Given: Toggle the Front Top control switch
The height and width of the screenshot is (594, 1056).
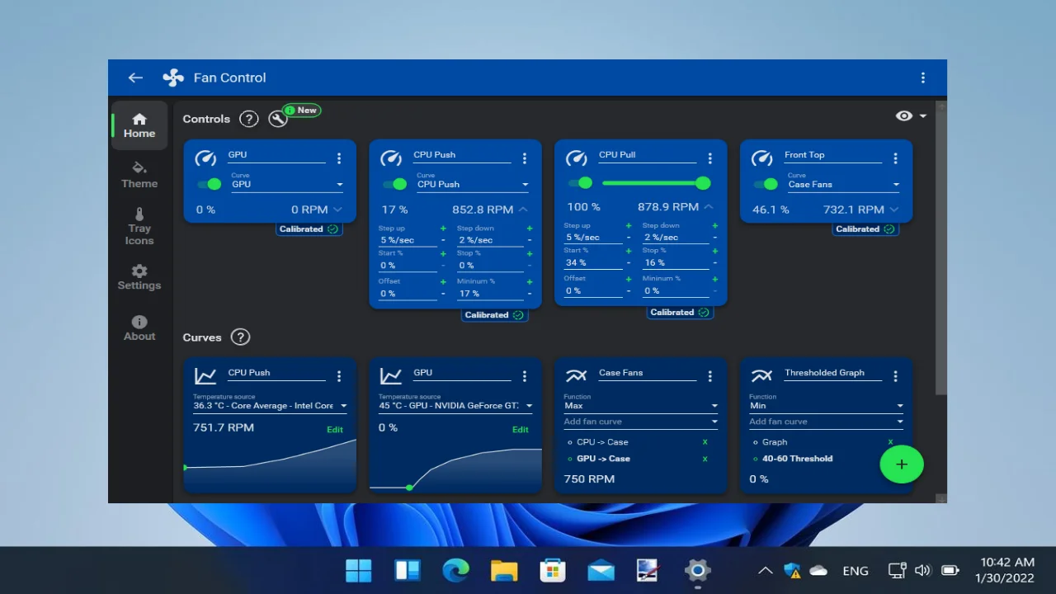Looking at the screenshot, I should (x=766, y=184).
